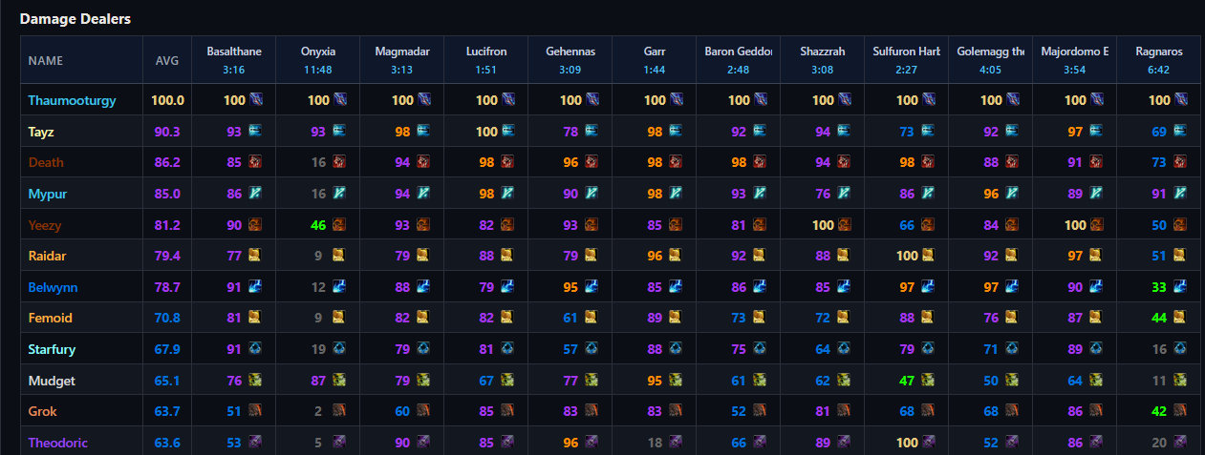Click Death's spec icon in Magmadar column
Screen dimensions: 1205x455
click(x=423, y=162)
